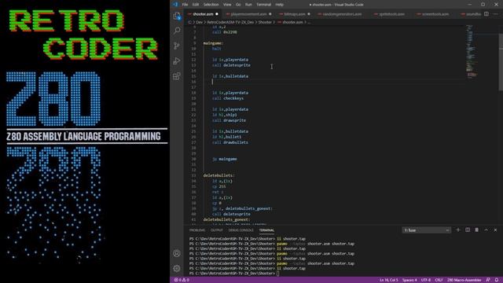Add a new terminal with plus icon
The image size is (503, 283).
point(458,230)
